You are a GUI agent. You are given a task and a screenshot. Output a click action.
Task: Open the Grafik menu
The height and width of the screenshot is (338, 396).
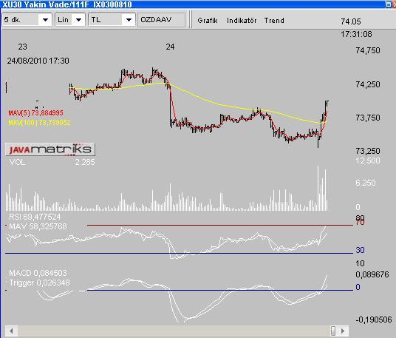208,21
